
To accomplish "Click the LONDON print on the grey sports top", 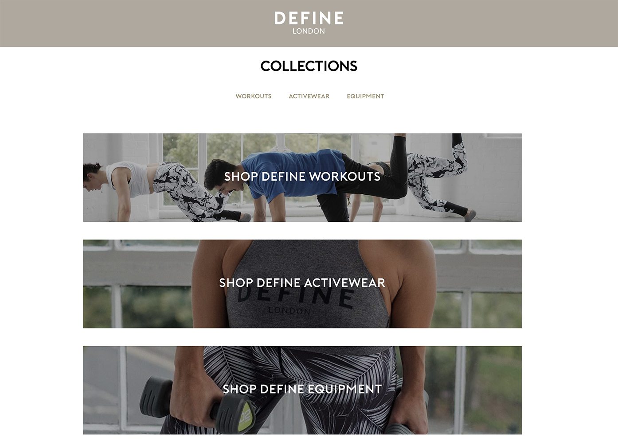I will [x=289, y=311].
